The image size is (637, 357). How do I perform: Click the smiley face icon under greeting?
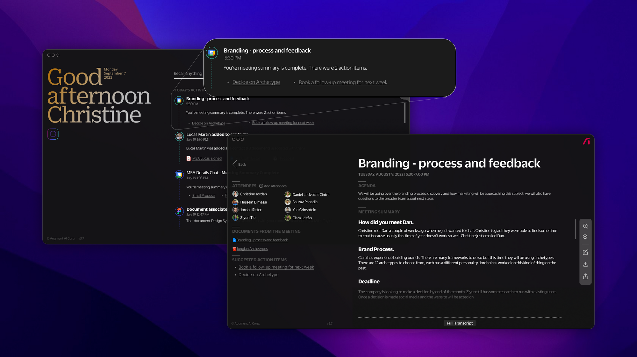click(53, 134)
